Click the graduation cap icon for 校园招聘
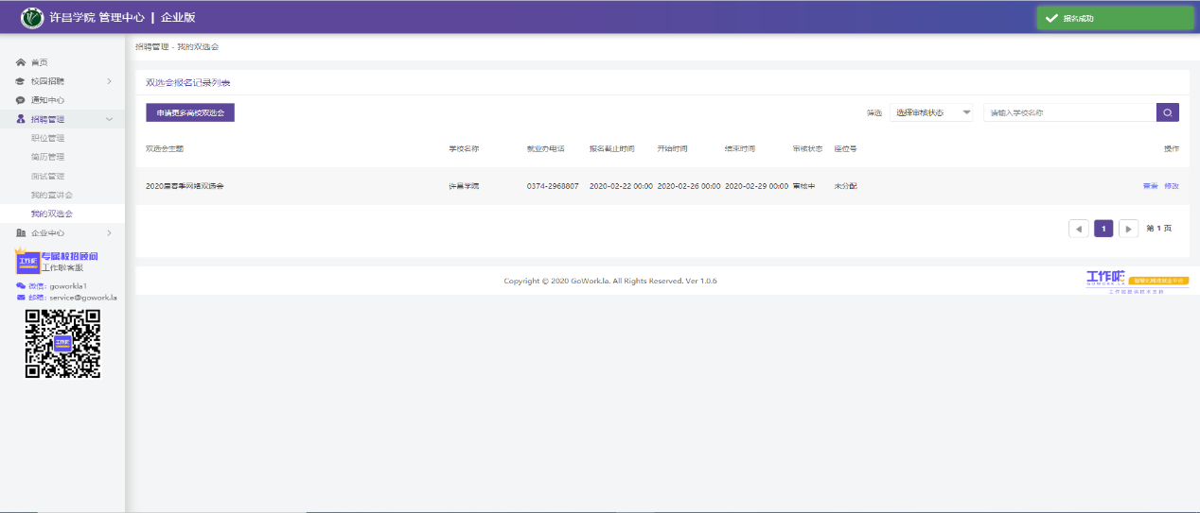The width and height of the screenshot is (1200, 513). [21, 81]
